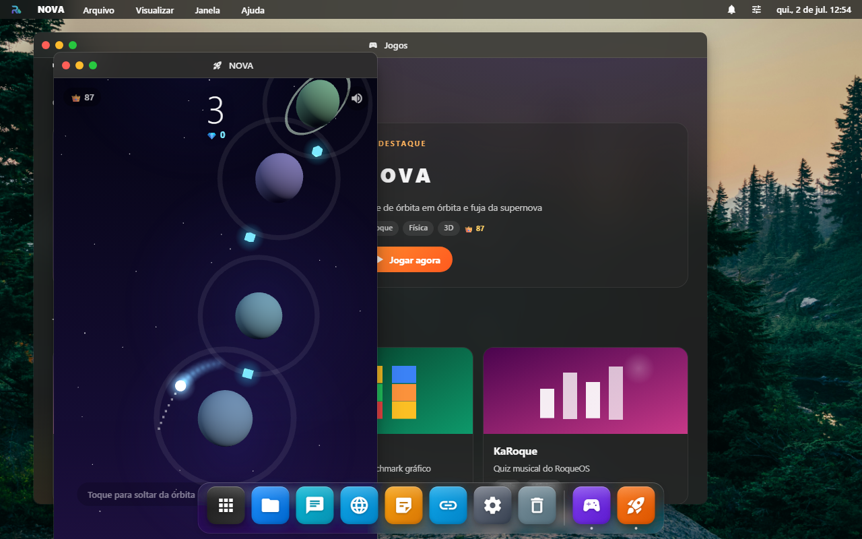Click the purple planet in NOVA game
862x539 pixels.
point(279,177)
